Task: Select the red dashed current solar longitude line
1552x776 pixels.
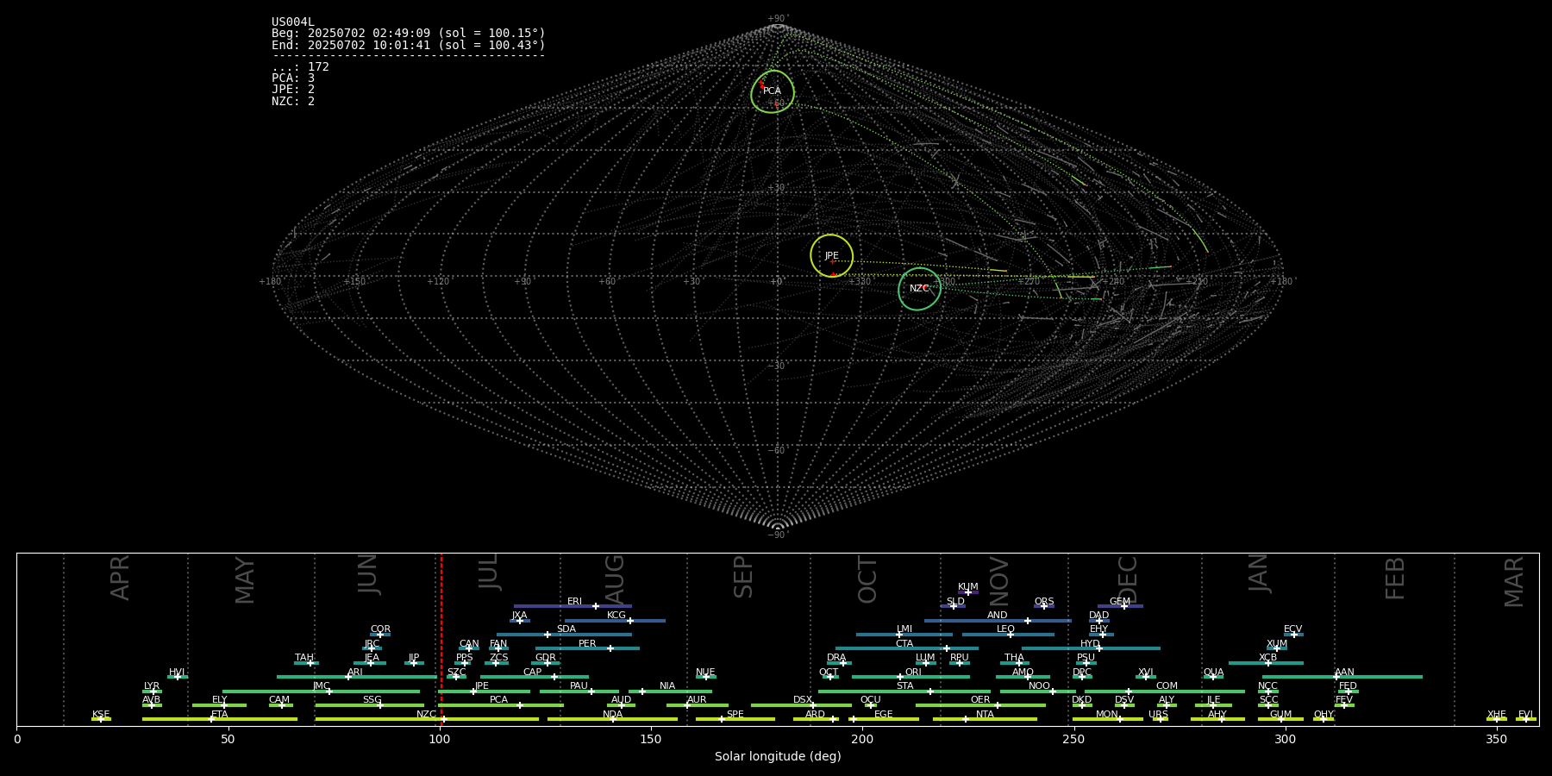Action: click(441, 639)
